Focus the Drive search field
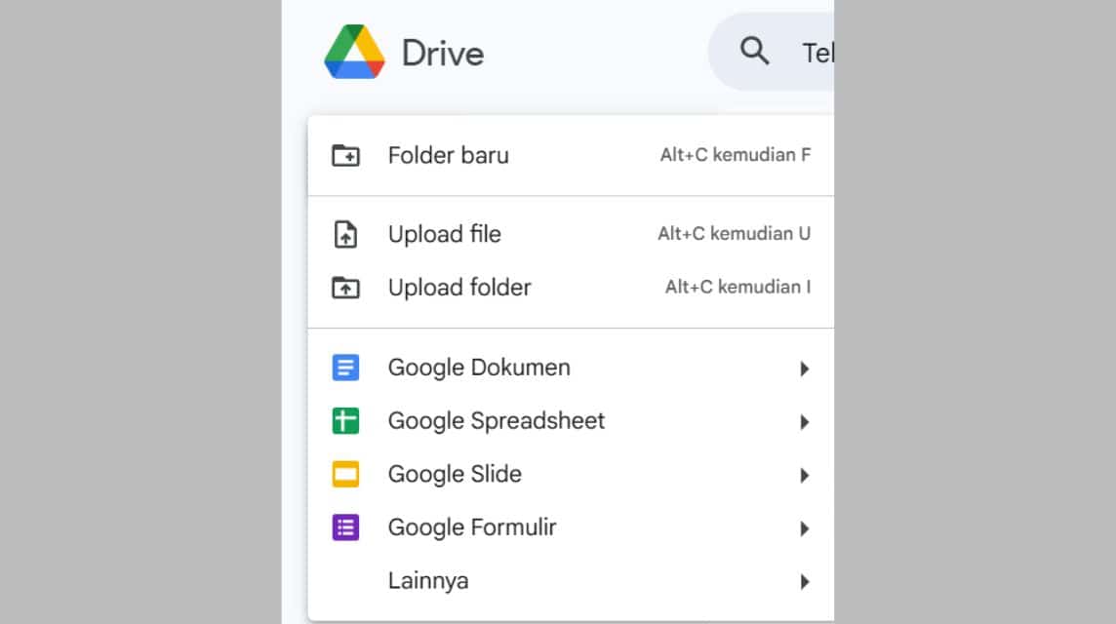The height and width of the screenshot is (624, 1116). point(771,52)
